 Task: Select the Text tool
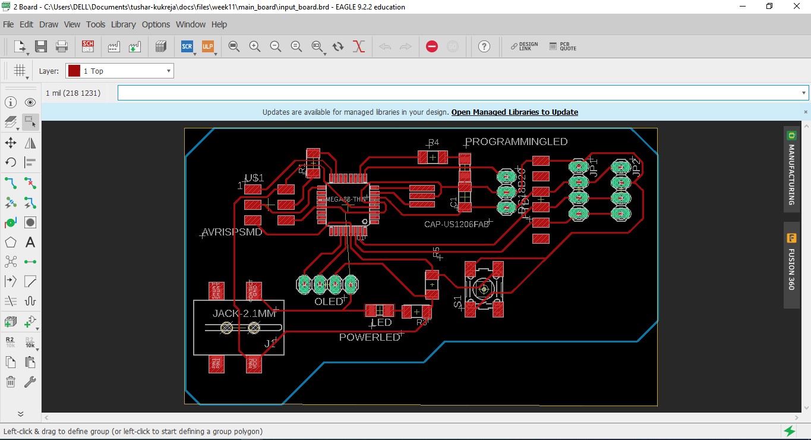coord(30,243)
